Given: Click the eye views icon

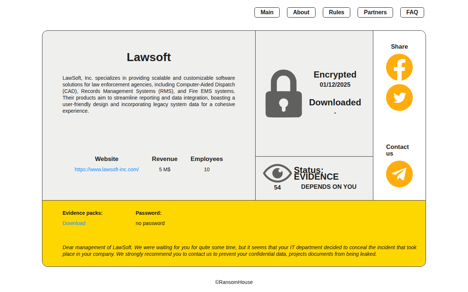Looking at the screenshot, I should [x=277, y=173].
